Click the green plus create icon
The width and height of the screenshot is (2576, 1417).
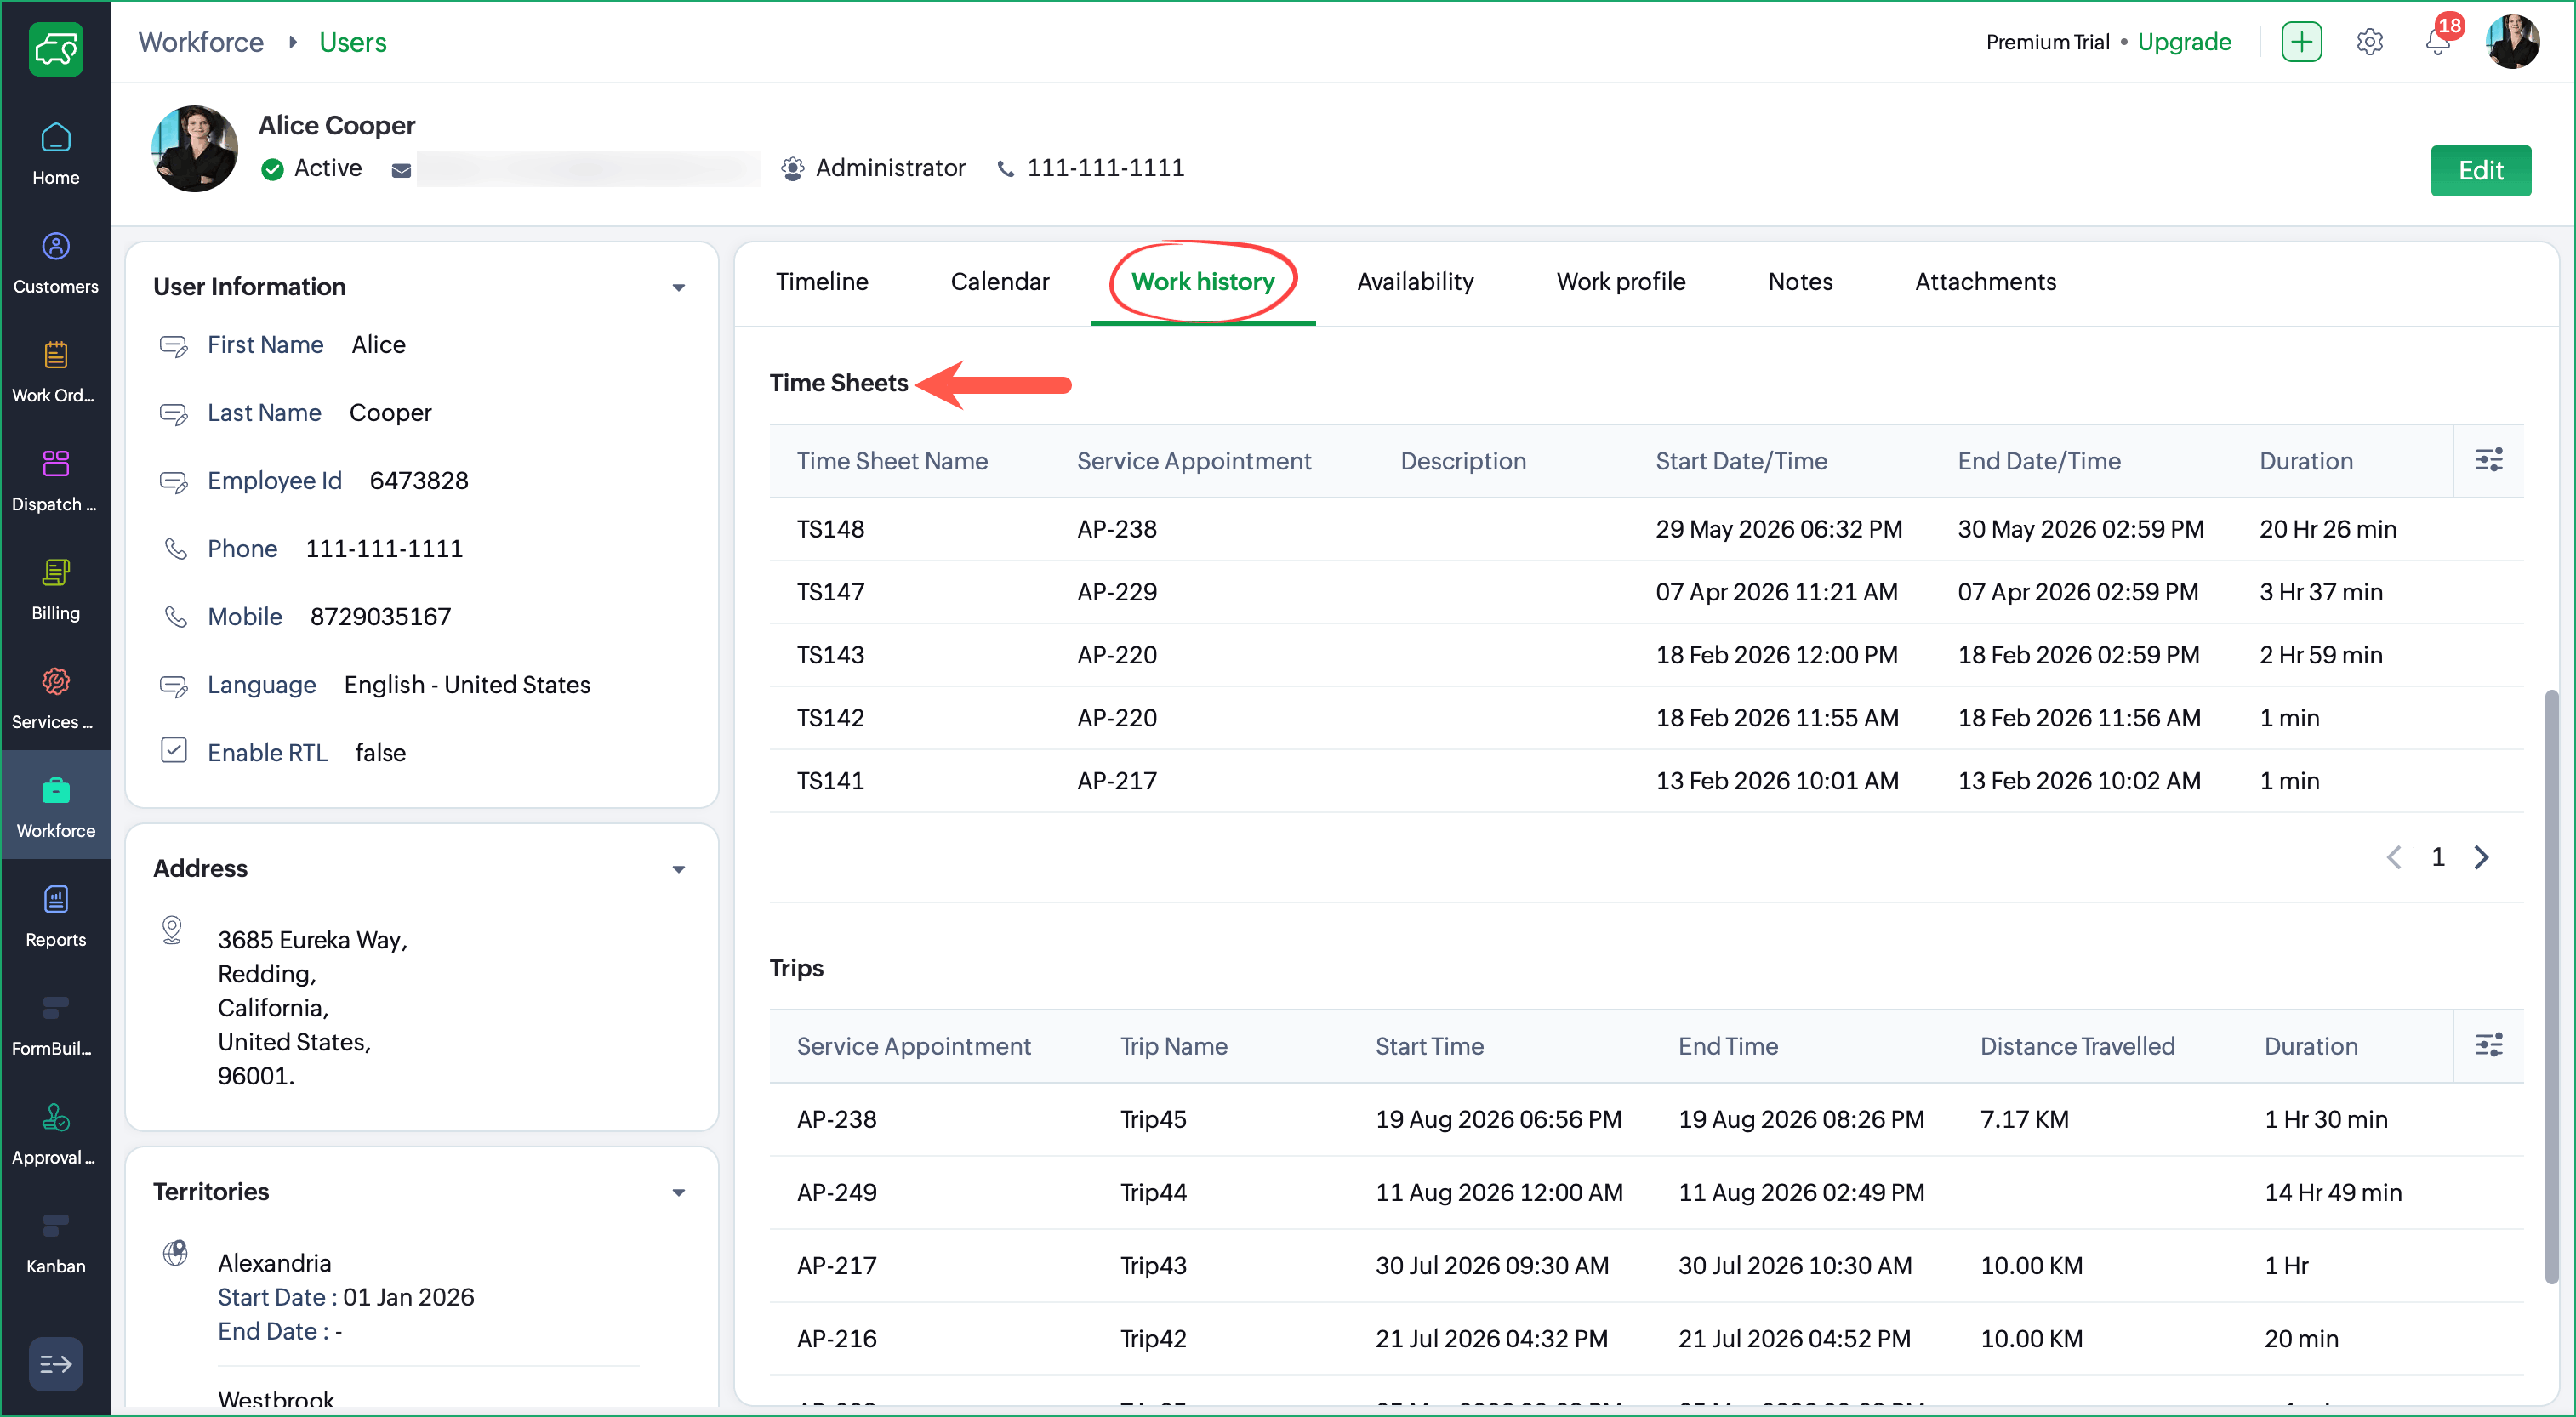pyautogui.click(x=2301, y=42)
